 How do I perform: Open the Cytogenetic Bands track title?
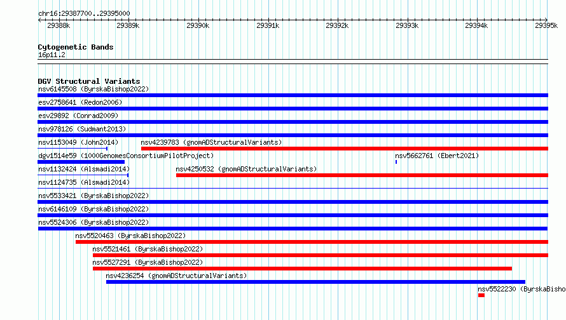[76, 47]
